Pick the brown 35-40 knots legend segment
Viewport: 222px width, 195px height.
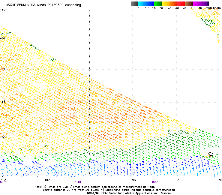[x=189, y=4]
